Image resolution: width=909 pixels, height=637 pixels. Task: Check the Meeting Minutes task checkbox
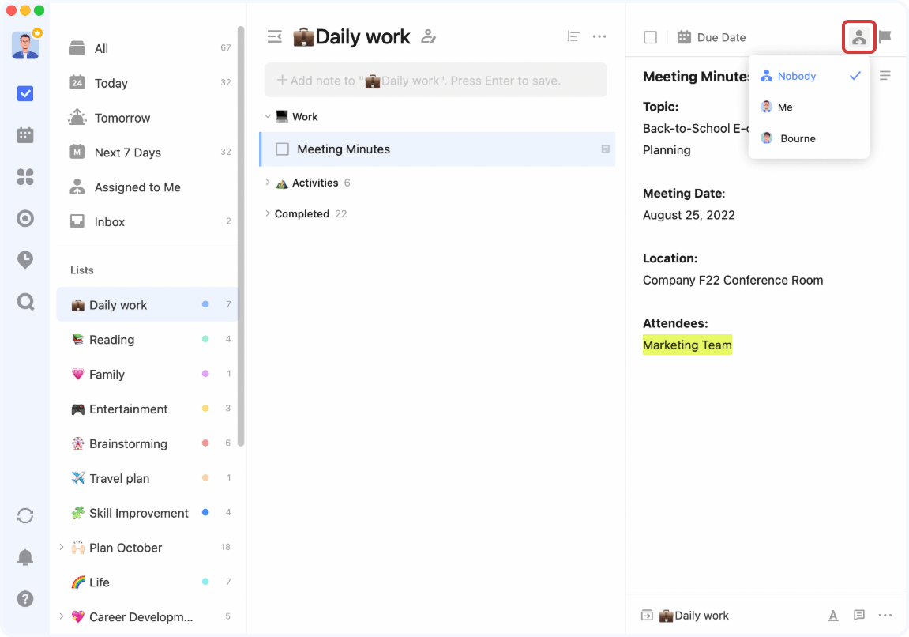tap(282, 149)
